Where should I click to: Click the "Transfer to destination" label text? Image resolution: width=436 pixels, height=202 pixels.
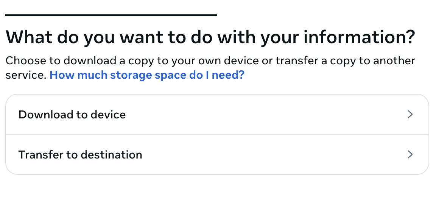[x=80, y=155]
